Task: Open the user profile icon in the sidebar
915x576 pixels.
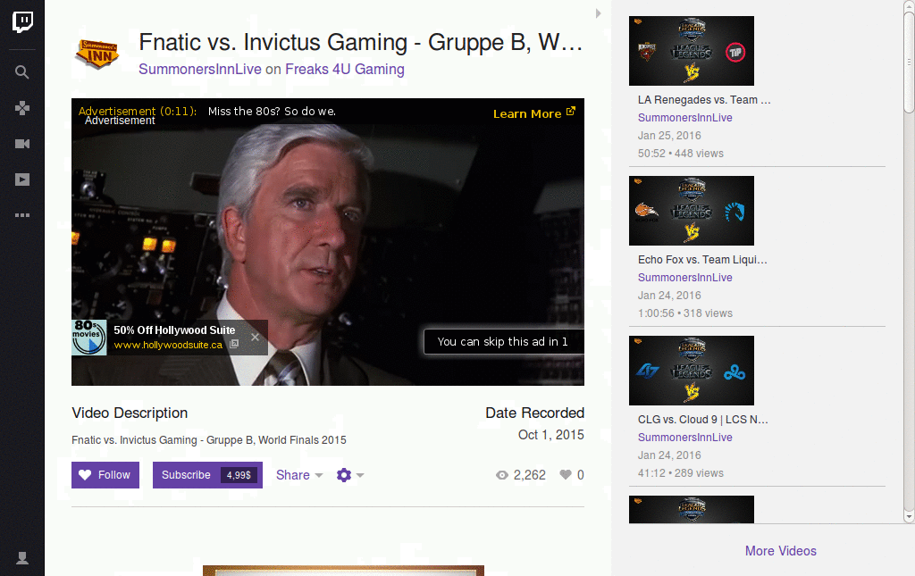Action: click(22, 558)
